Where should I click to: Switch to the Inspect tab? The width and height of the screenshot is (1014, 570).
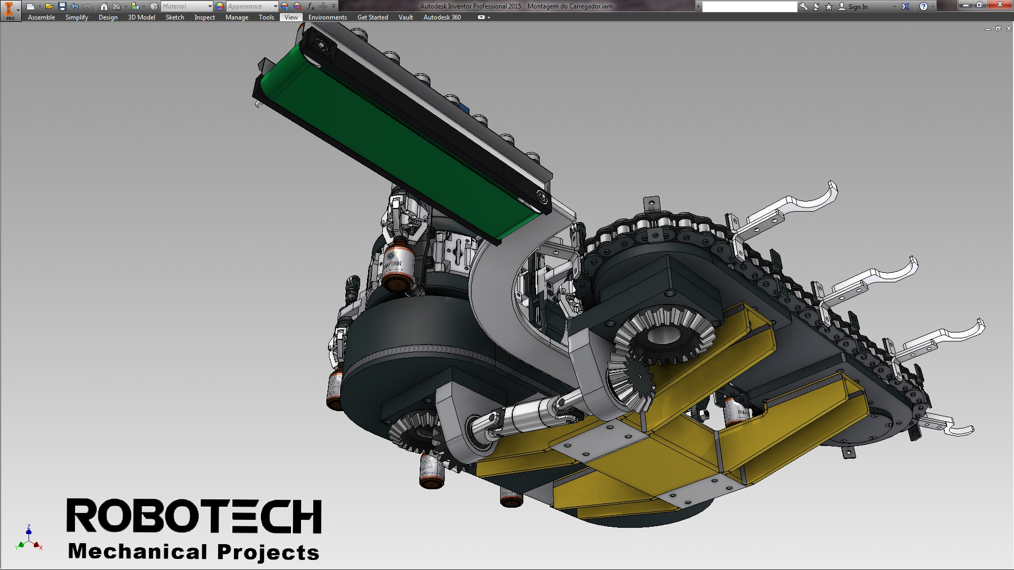(x=205, y=17)
